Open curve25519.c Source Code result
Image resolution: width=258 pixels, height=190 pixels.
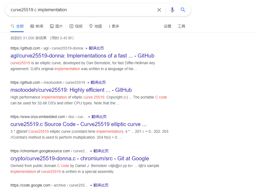pyautogui.click(x=78, y=124)
